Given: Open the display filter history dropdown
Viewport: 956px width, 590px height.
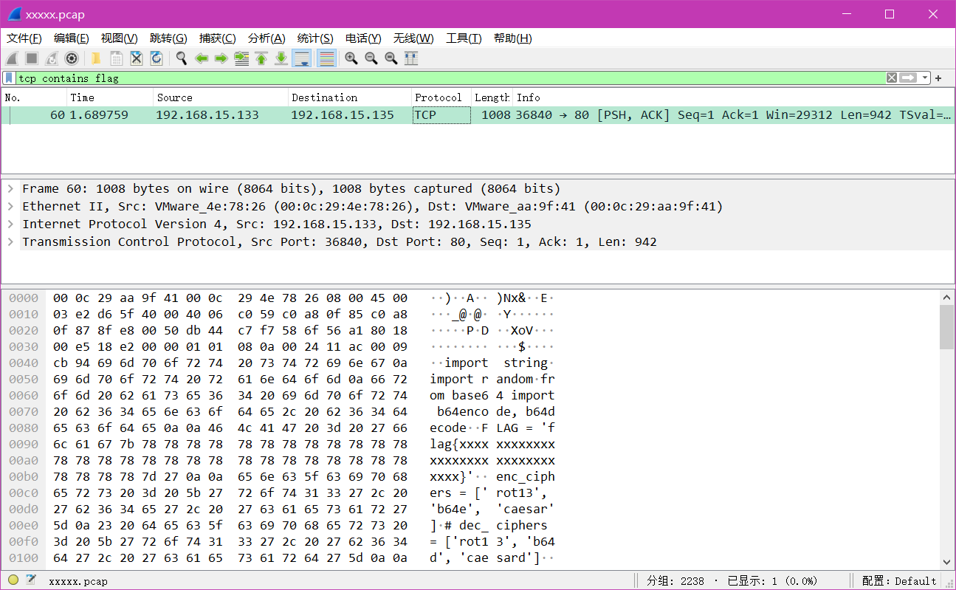Looking at the screenshot, I should click(925, 78).
